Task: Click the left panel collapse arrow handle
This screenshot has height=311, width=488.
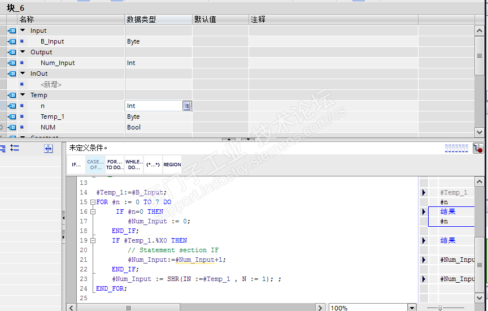Action: click(63, 218)
